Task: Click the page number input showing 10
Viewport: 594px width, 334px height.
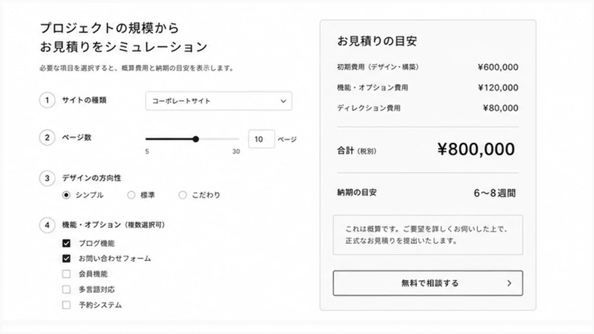Action: pyautogui.click(x=261, y=139)
